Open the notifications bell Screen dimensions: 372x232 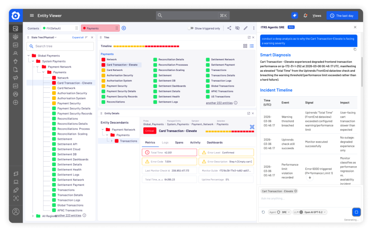point(305,16)
